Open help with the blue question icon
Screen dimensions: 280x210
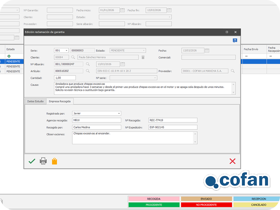[235, 40]
